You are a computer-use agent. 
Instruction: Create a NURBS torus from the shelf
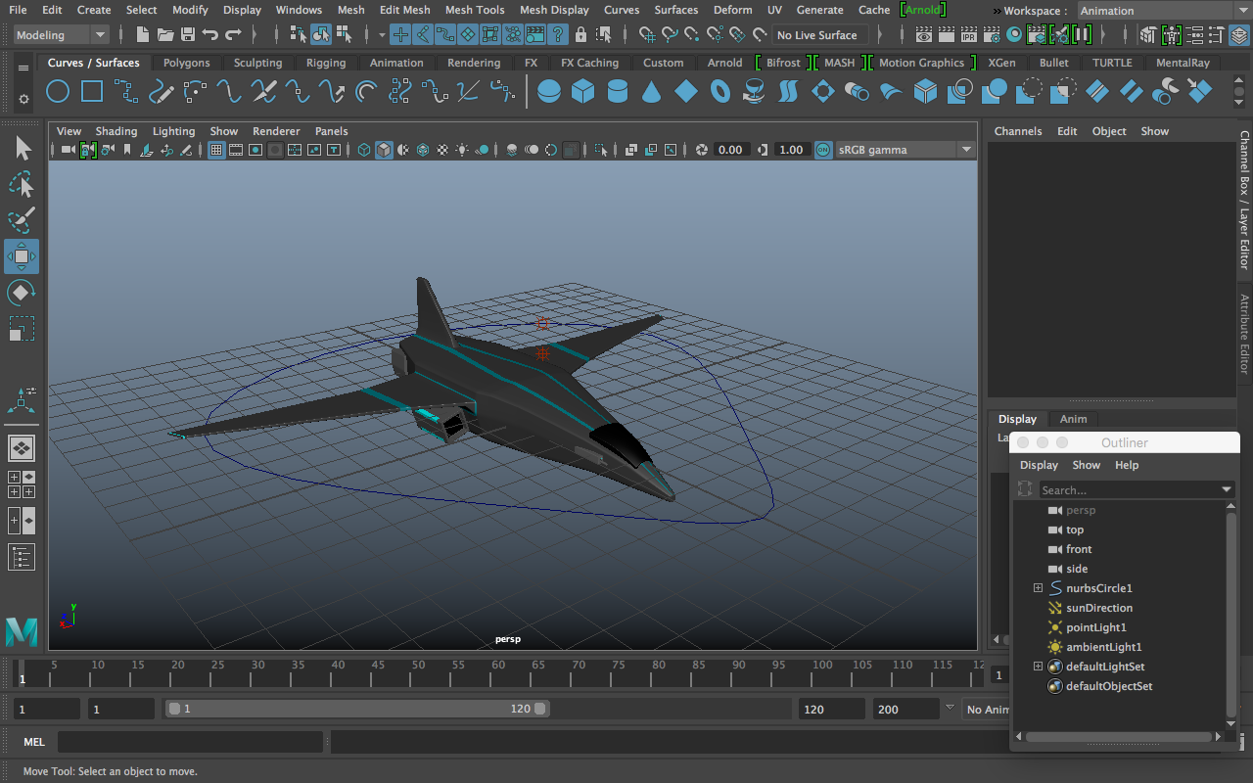[x=720, y=92]
